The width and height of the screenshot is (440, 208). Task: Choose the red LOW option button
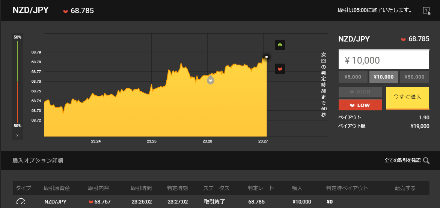coord(360,105)
